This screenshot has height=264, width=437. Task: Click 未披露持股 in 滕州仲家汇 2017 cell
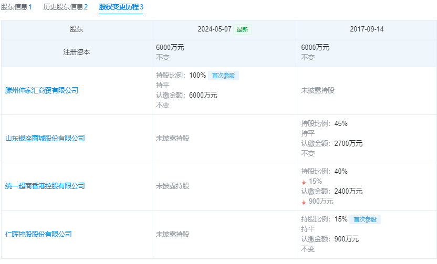tap(318, 90)
